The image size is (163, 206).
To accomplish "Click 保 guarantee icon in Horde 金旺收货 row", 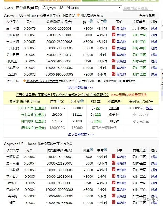I will click(x=114, y=156).
